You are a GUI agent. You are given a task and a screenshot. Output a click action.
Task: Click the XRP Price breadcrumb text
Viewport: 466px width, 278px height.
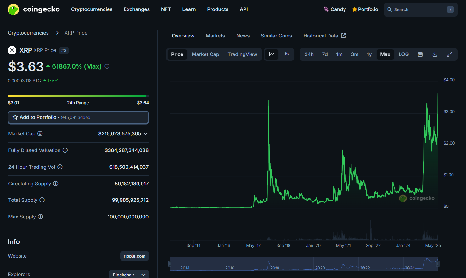coord(76,33)
